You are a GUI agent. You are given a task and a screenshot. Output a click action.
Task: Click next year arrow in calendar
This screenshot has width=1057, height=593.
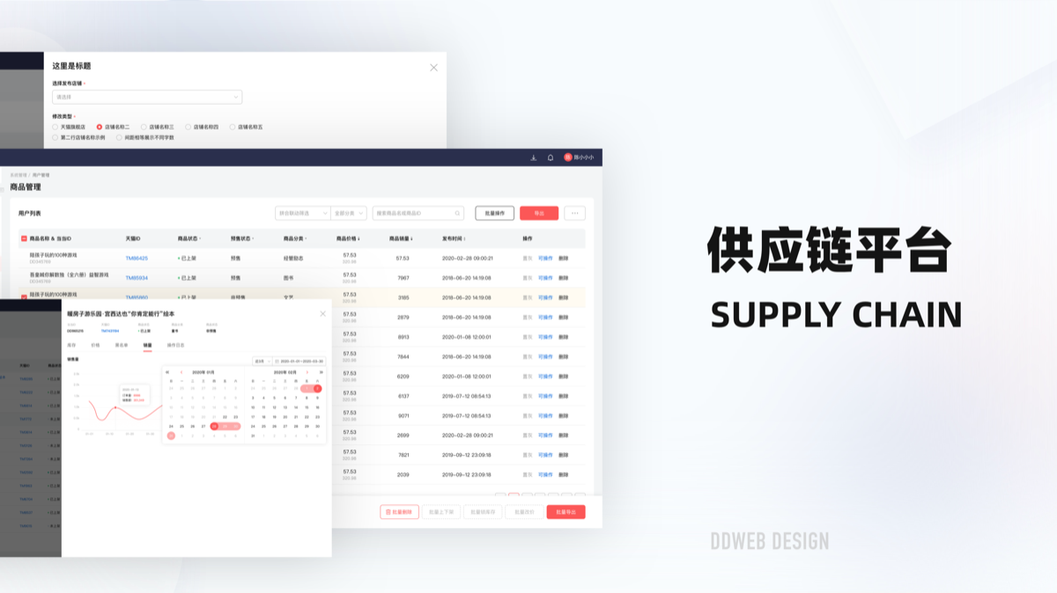pos(321,372)
